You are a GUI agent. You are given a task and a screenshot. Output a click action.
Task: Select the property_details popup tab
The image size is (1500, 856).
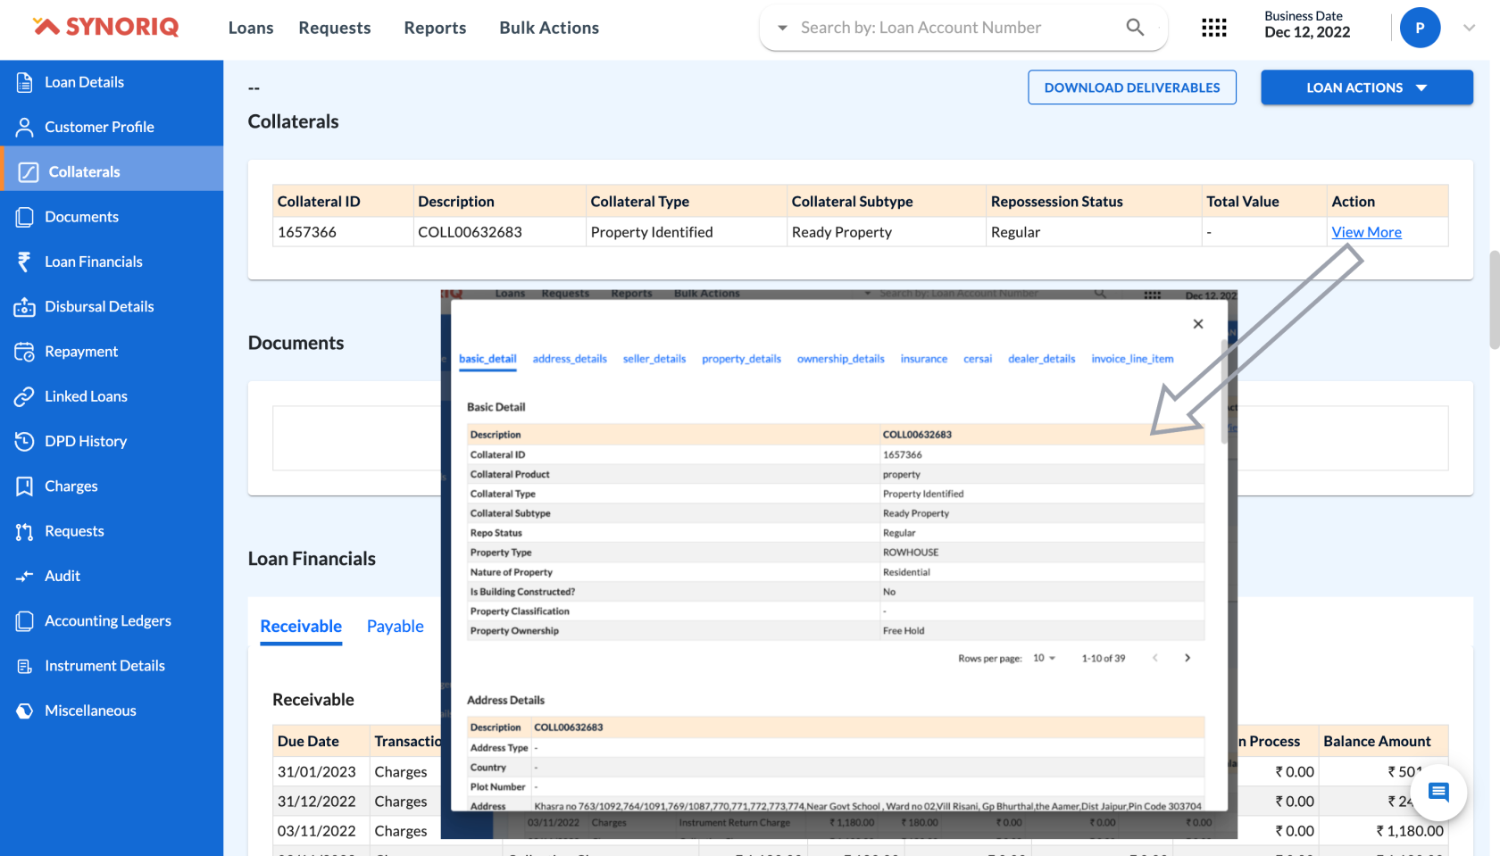pos(741,359)
